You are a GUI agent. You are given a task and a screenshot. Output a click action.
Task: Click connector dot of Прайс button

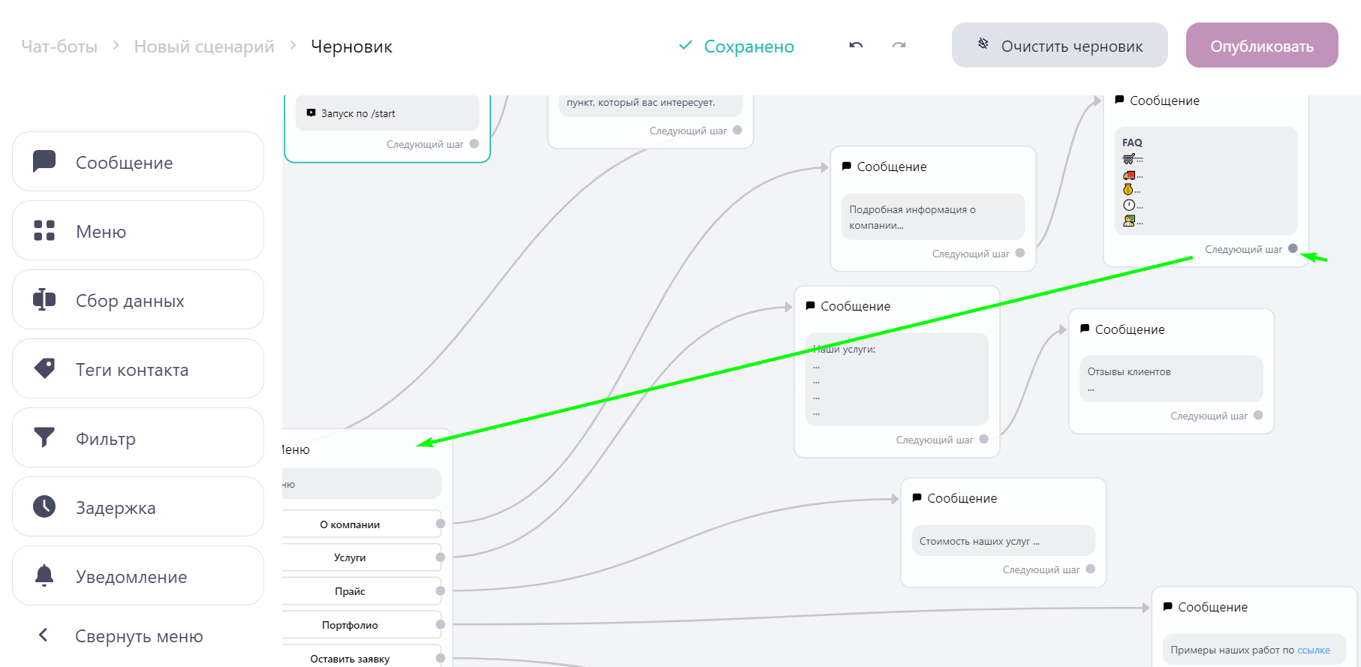[441, 591]
